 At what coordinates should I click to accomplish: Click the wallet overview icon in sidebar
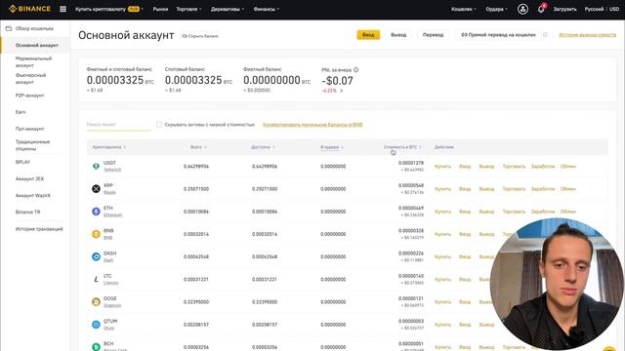9,28
